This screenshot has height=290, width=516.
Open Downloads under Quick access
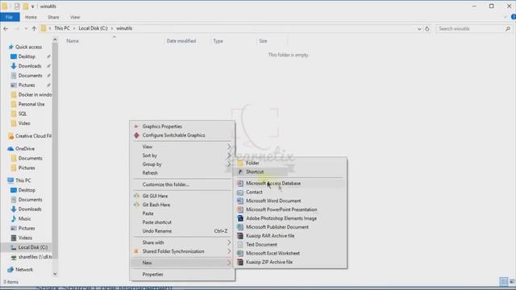30,66
